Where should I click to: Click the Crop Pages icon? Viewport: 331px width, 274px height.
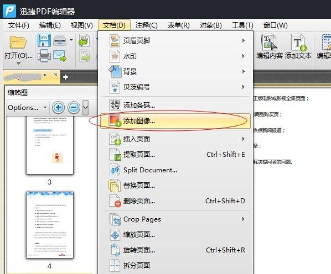[115, 219]
